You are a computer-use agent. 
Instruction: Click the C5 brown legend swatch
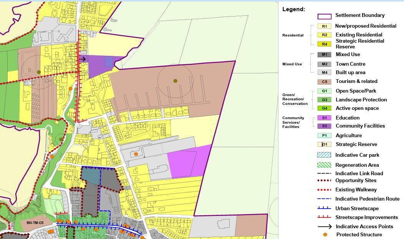(325, 81)
